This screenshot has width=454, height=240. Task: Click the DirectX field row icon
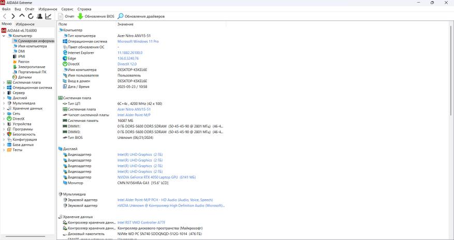[x=65, y=64]
